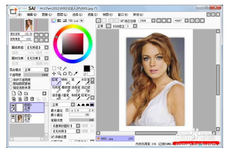Select the zoom magnifier tool
Viewport: 229px width, 152px height.
click(x=60, y=74)
